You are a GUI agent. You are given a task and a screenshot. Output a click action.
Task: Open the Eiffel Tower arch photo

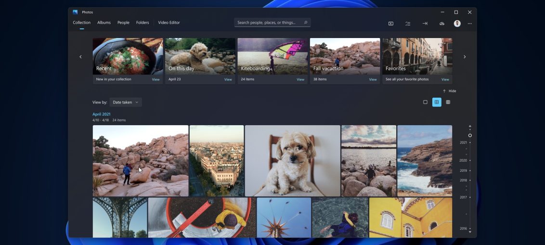[x=120, y=218]
